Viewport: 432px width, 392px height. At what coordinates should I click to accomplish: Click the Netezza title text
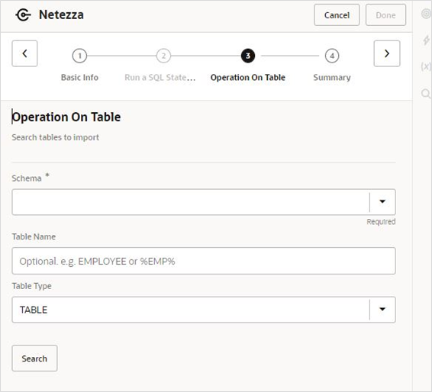(61, 14)
